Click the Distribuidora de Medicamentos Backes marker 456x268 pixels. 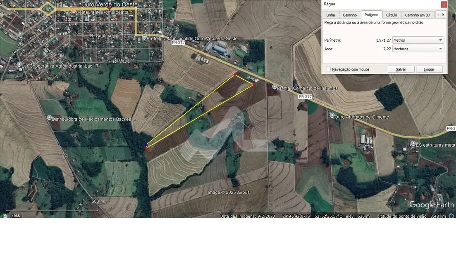49,118
